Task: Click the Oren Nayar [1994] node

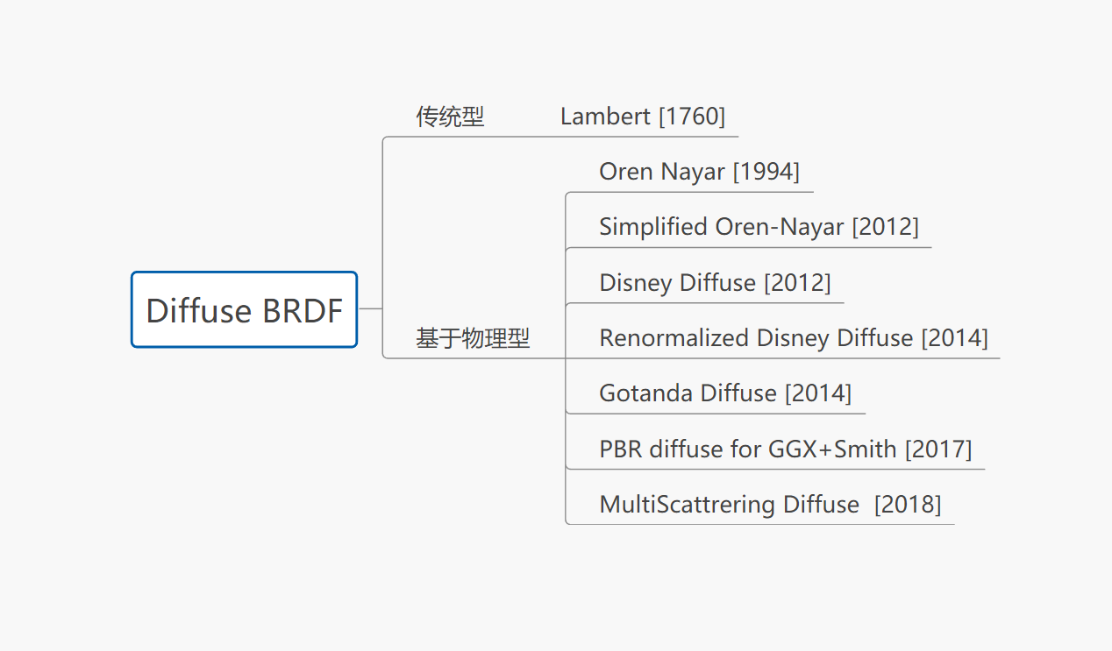Action: tap(699, 172)
